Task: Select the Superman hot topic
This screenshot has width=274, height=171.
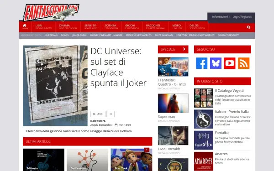Action: click(x=51, y=35)
